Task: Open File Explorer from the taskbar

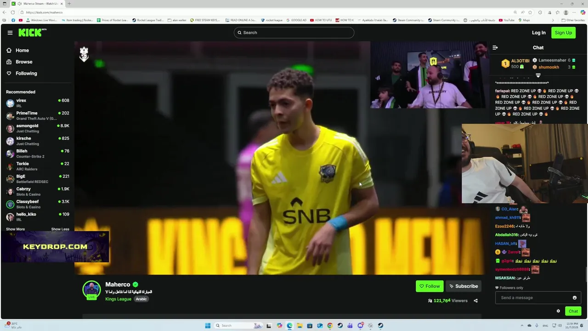Action: coord(300,325)
